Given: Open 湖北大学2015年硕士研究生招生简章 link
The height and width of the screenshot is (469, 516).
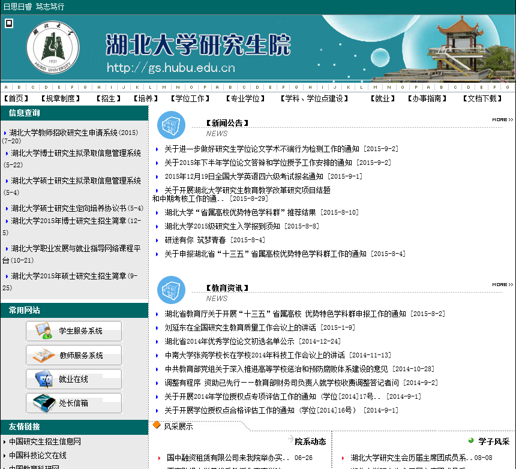Looking at the screenshot, I should [x=68, y=276].
